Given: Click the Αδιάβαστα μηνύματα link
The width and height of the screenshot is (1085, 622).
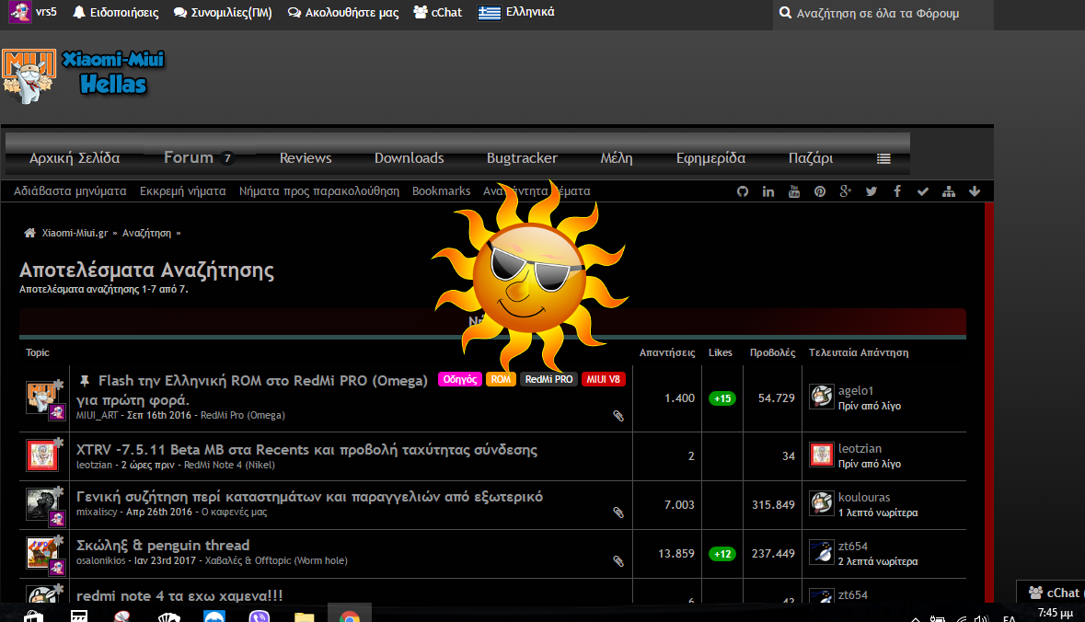Looking at the screenshot, I should pos(70,191).
